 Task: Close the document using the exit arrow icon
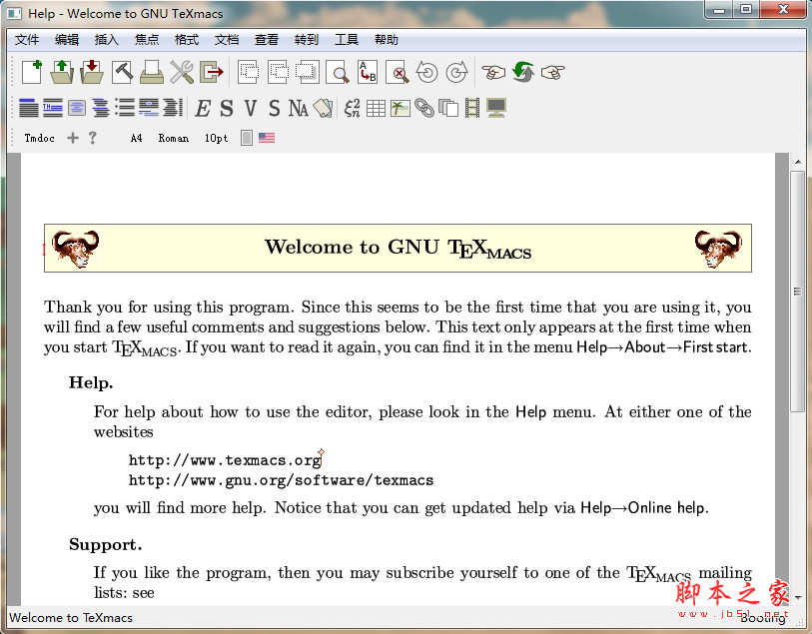pyautogui.click(x=212, y=72)
